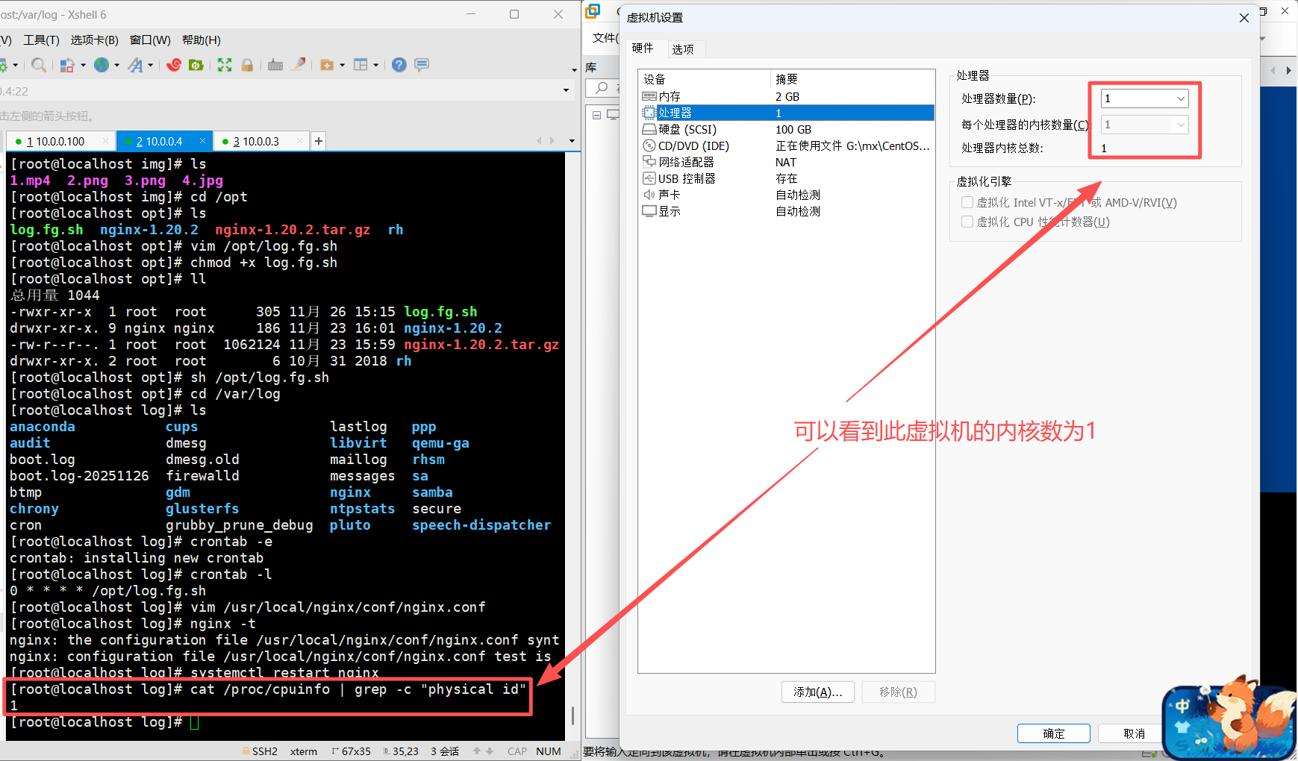The width and height of the screenshot is (1298, 761).
Task: Open the new folder icon dropdown arrow
Action: 343,65
